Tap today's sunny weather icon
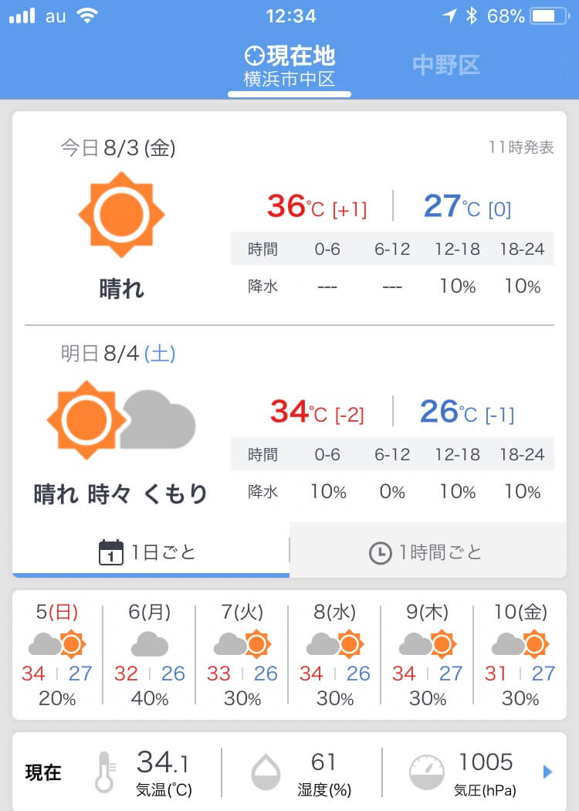The width and height of the screenshot is (579, 811). [122, 215]
